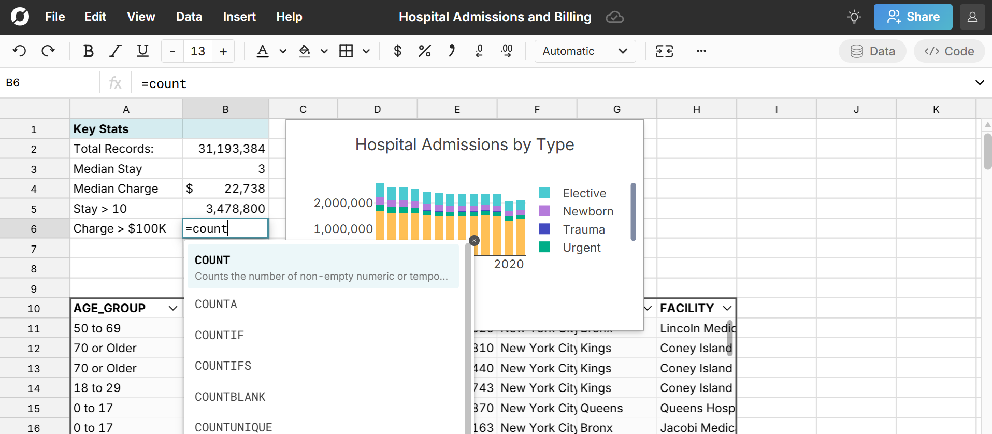Open the borders dropdown arrow
Screen dimensions: 992x434
click(366, 51)
